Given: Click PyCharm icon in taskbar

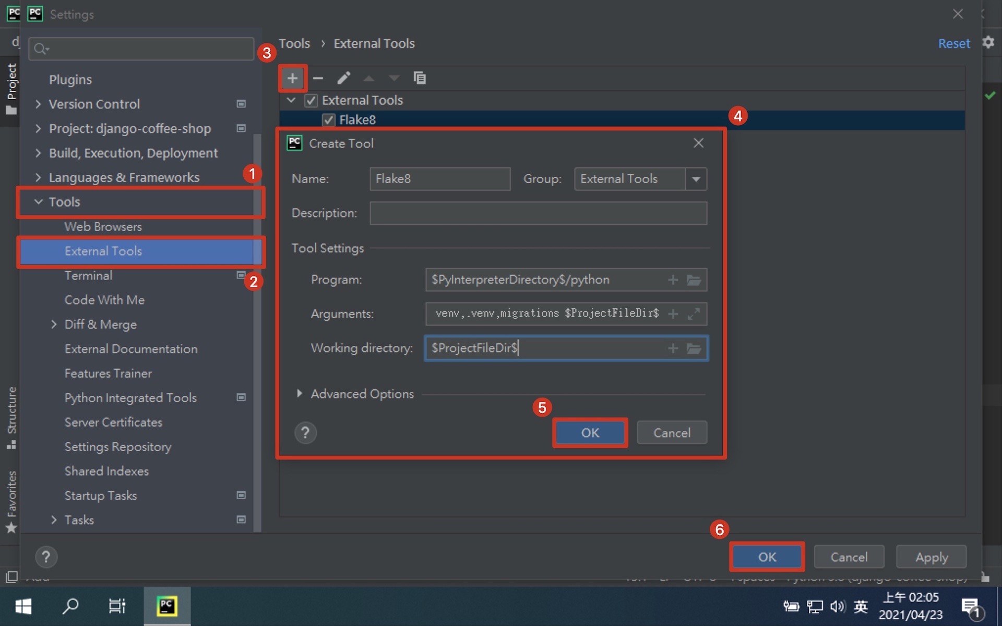Looking at the screenshot, I should (x=167, y=606).
